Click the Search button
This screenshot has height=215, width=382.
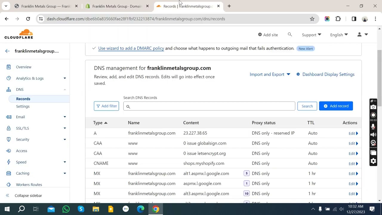tap(307, 106)
